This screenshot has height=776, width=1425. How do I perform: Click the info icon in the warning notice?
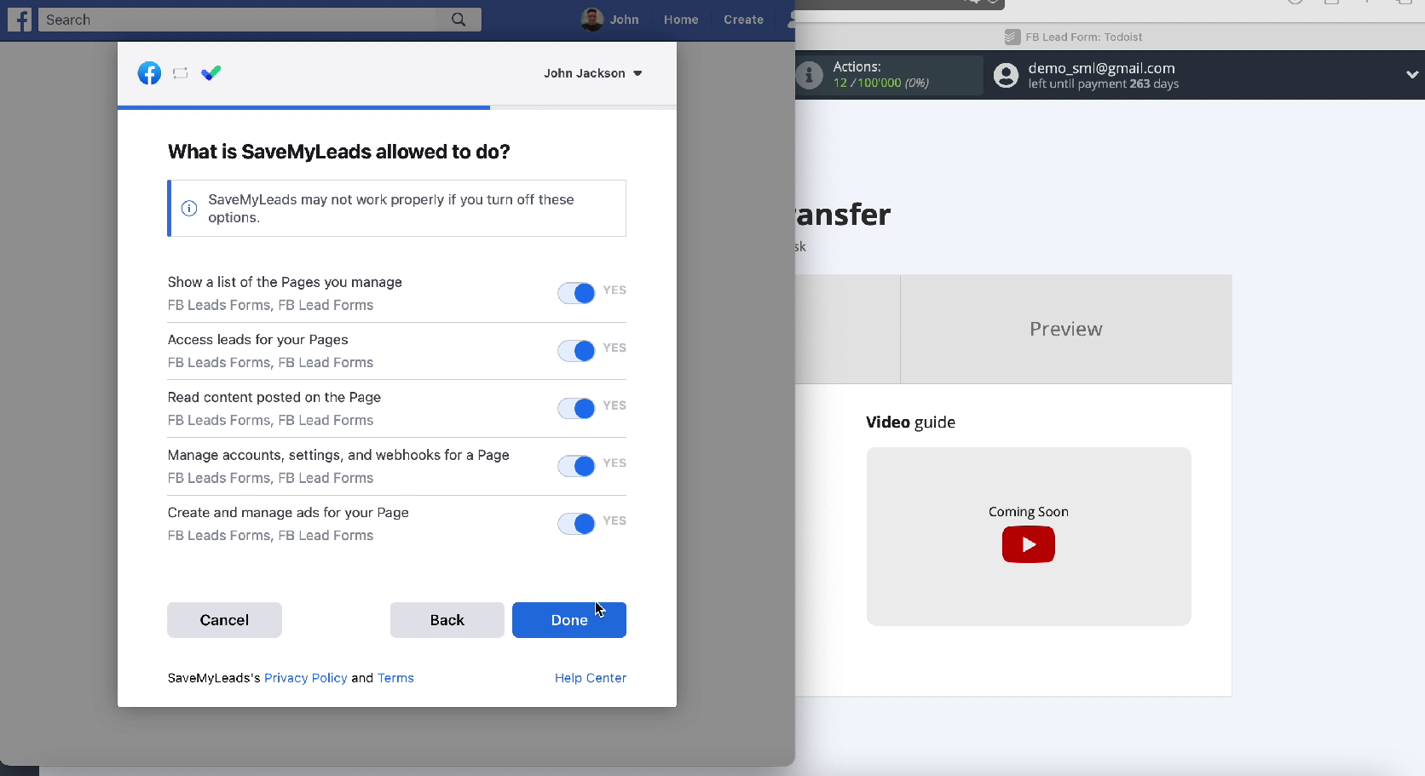[189, 209]
